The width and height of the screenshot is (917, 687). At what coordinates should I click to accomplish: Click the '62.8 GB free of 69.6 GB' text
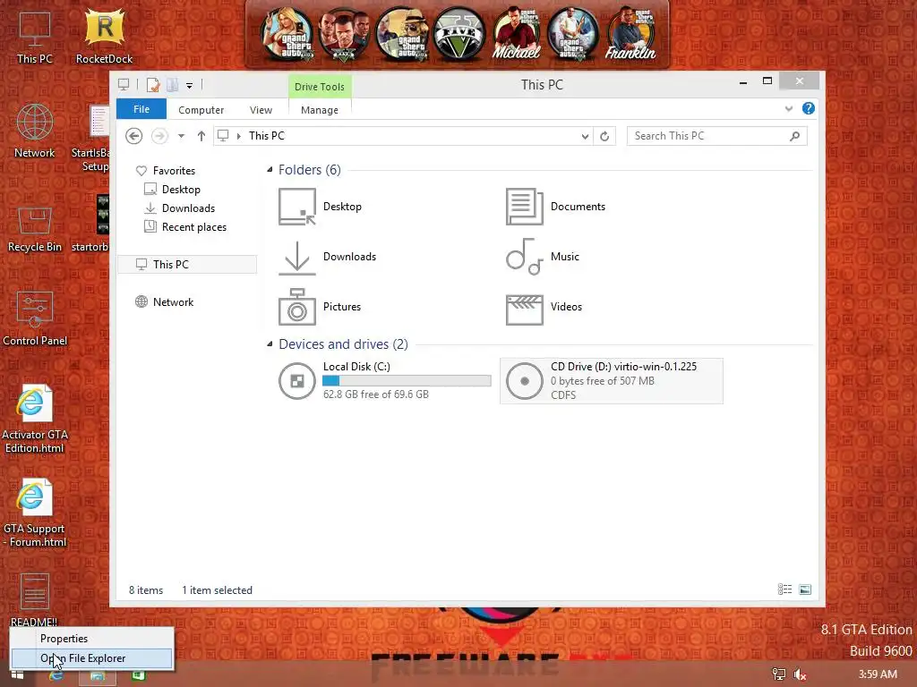coord(375,394)
